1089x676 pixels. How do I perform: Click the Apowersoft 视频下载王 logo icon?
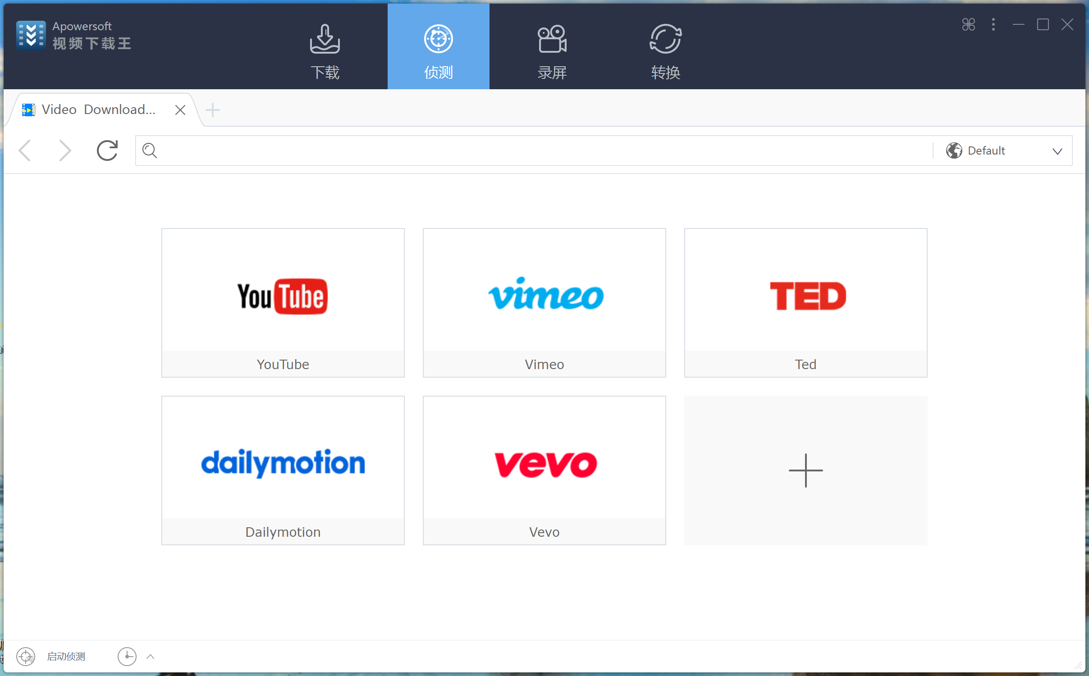click(x=31, y=35)
